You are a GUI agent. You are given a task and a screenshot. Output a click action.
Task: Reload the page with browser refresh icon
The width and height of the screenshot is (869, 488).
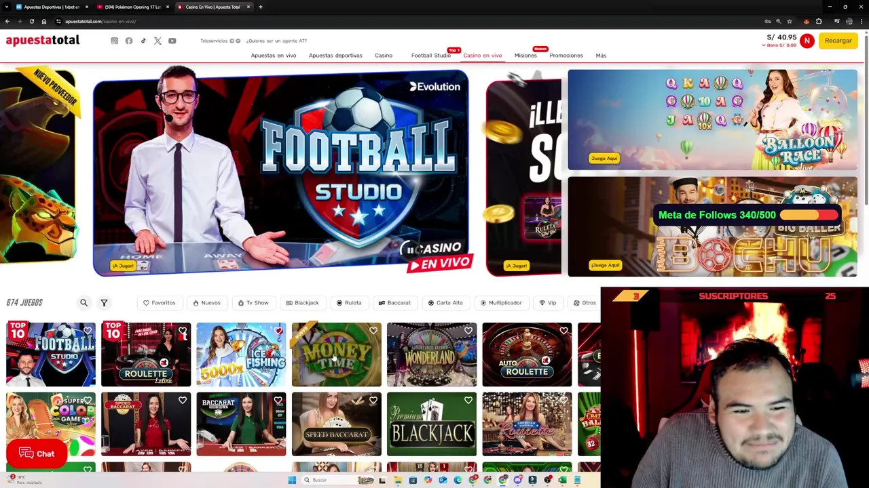coord(32,21)
